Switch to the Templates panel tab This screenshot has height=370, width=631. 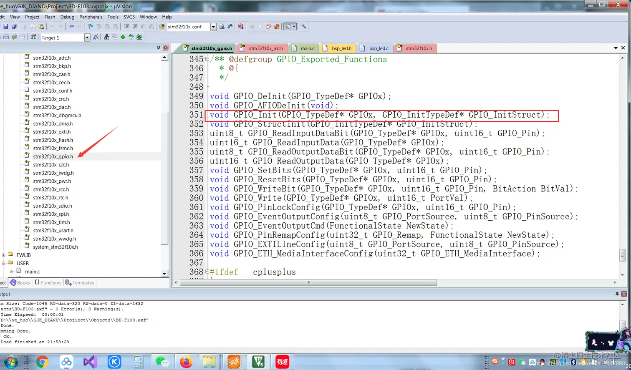(x=79, y=283)
